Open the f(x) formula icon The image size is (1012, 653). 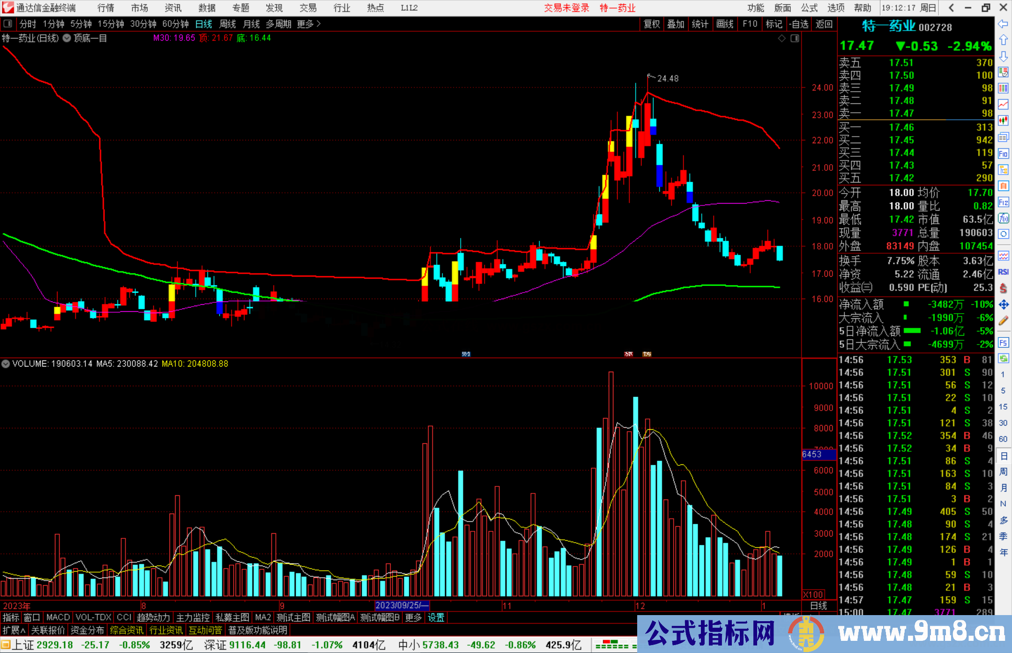(1003, 218)
